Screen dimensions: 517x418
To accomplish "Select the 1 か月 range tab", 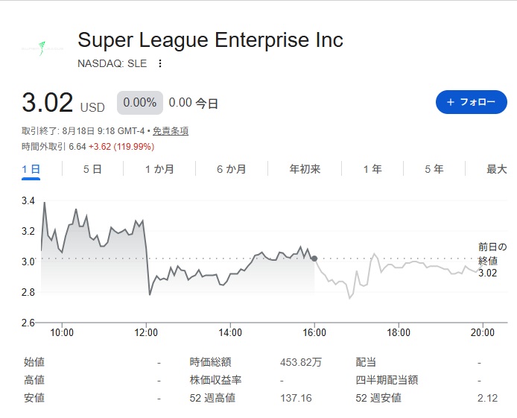I will (x=159, y=169).
